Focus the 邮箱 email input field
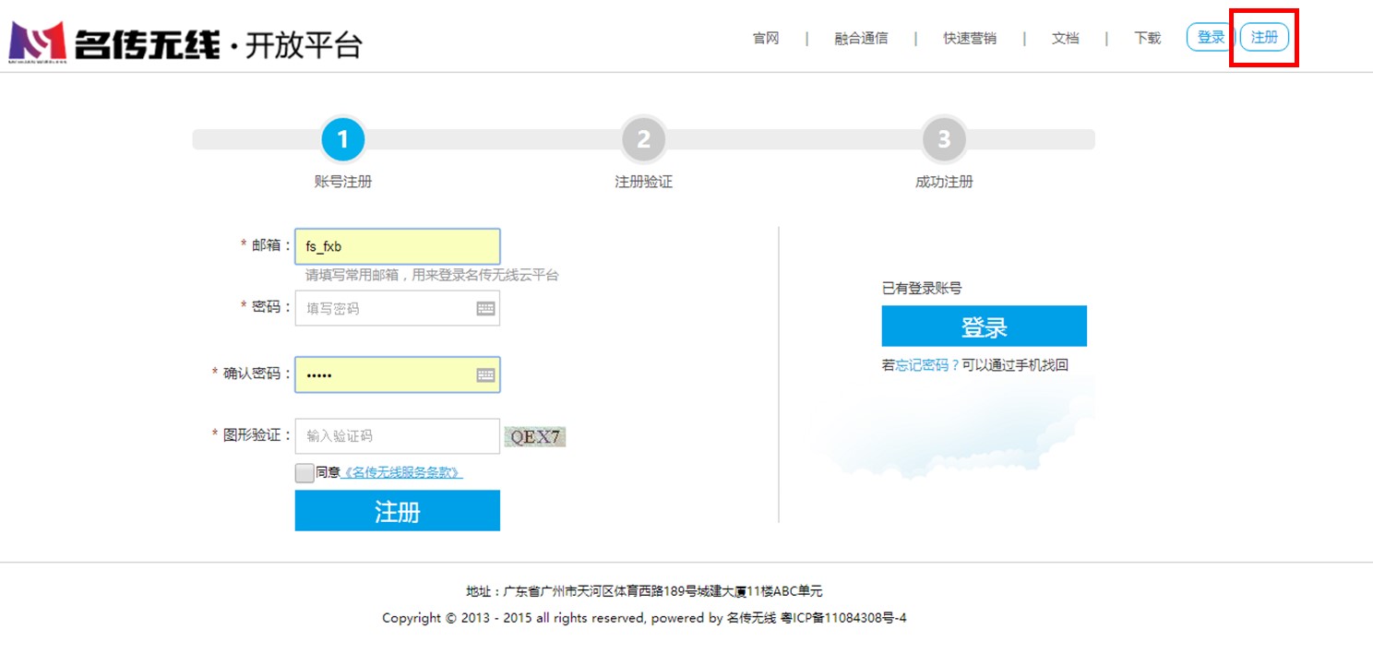 (397, 246)
